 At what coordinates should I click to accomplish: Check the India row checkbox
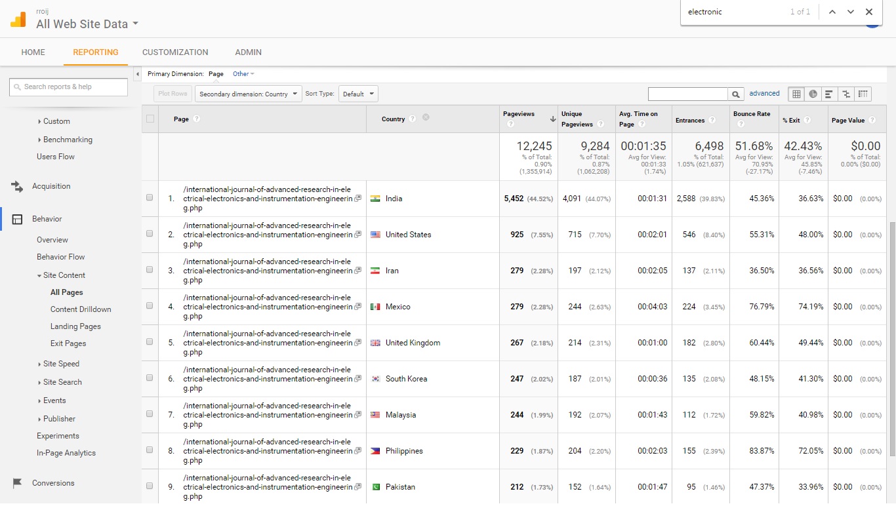(150, 197)
